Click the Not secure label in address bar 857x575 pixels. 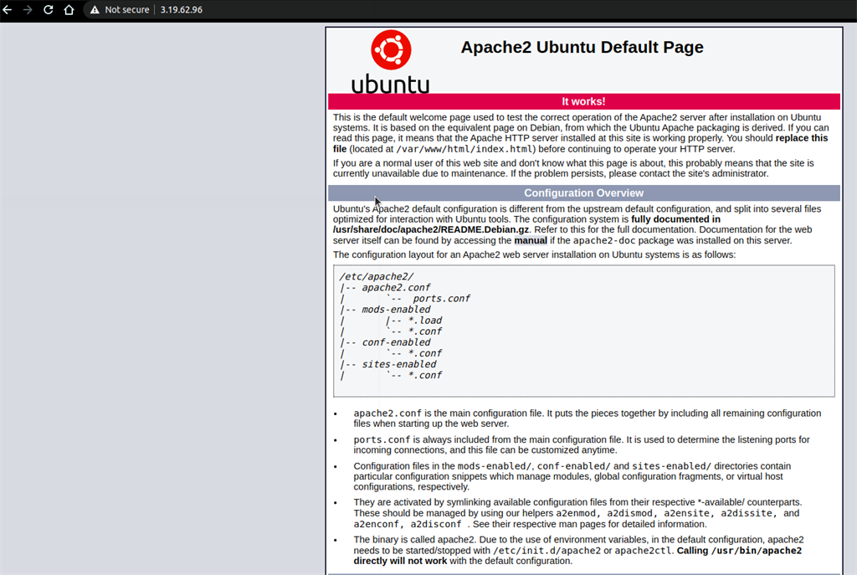click(x=127, y=10)
